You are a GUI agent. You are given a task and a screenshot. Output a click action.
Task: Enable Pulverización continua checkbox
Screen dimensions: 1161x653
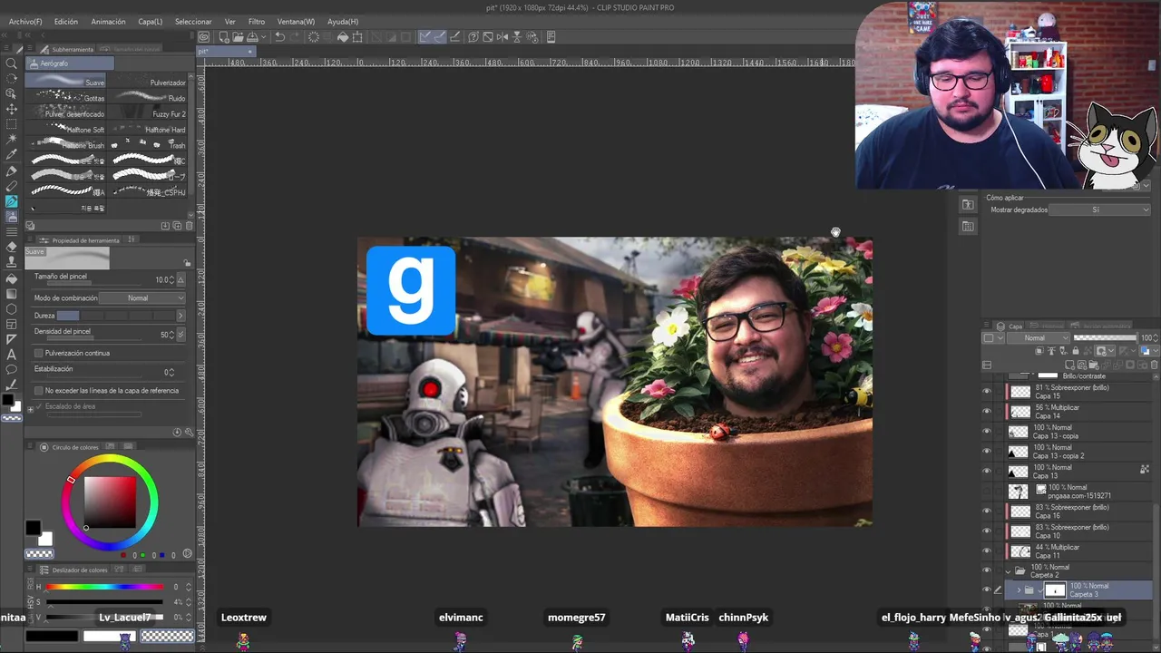point(38,353)
